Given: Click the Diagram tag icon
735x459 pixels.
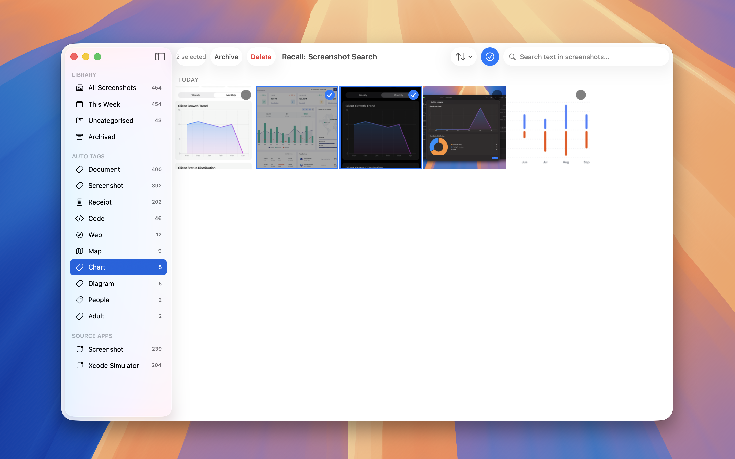Looking at the screenshot, I should pyautogui.click(x=80, y=284).
